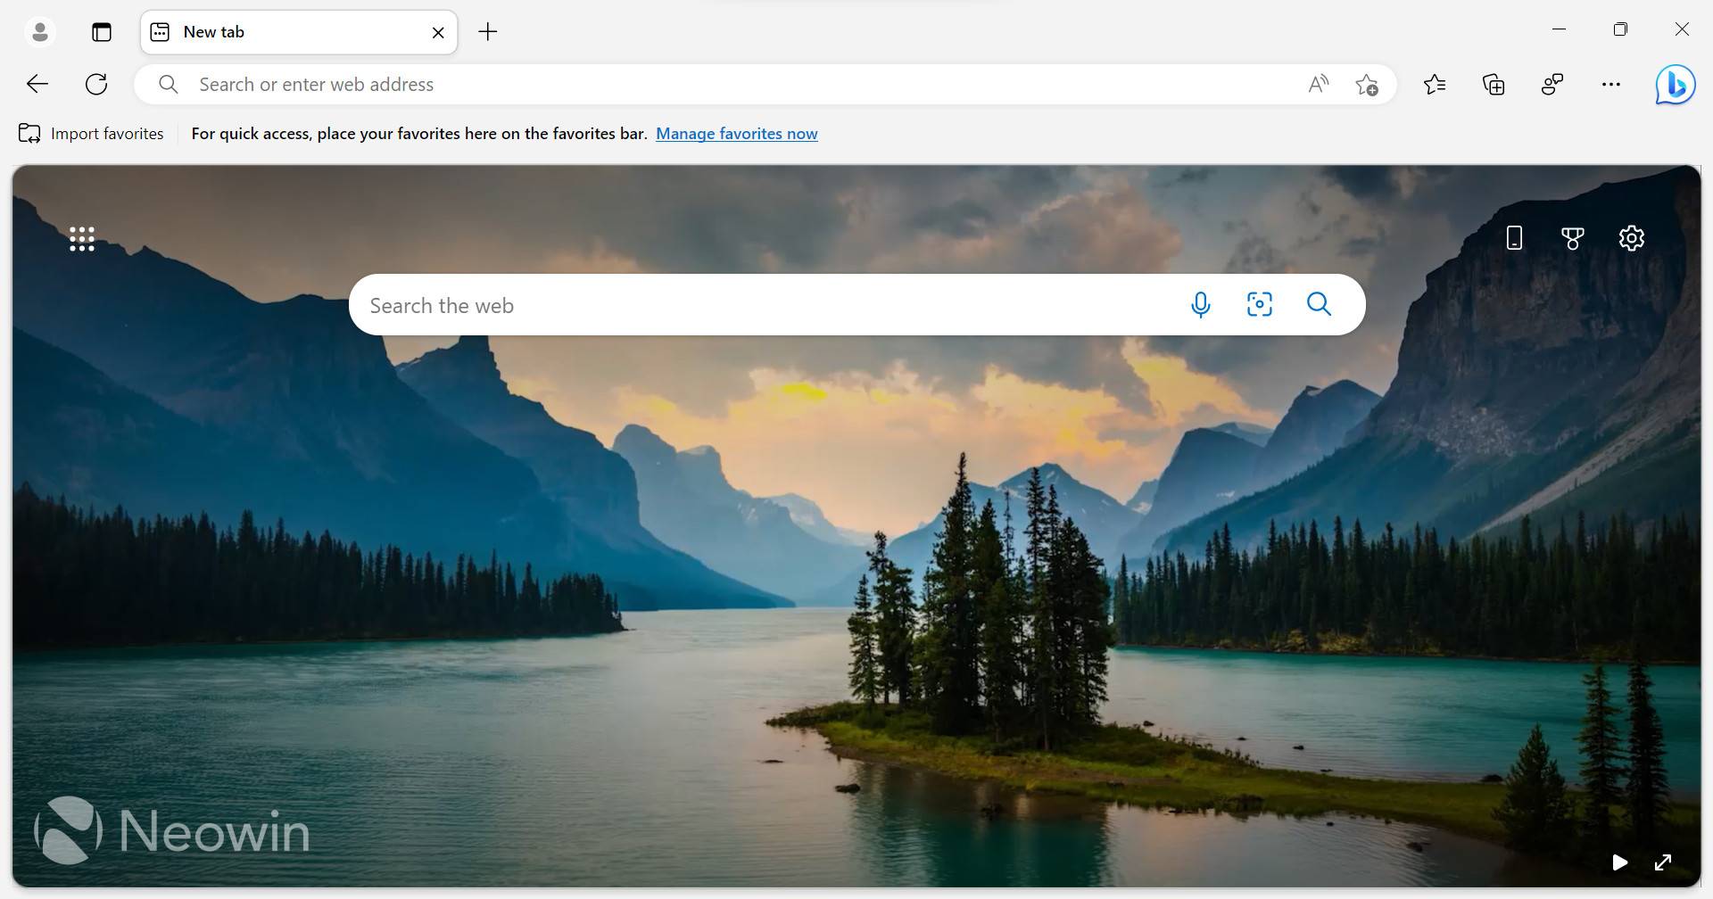
Task: Open the app launcher grid
Action: pyautogui.click(x=81, y=237)
